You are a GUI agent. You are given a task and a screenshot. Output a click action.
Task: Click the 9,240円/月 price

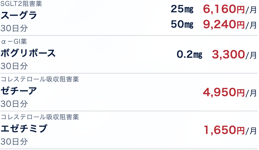click(x=230, y=25)
